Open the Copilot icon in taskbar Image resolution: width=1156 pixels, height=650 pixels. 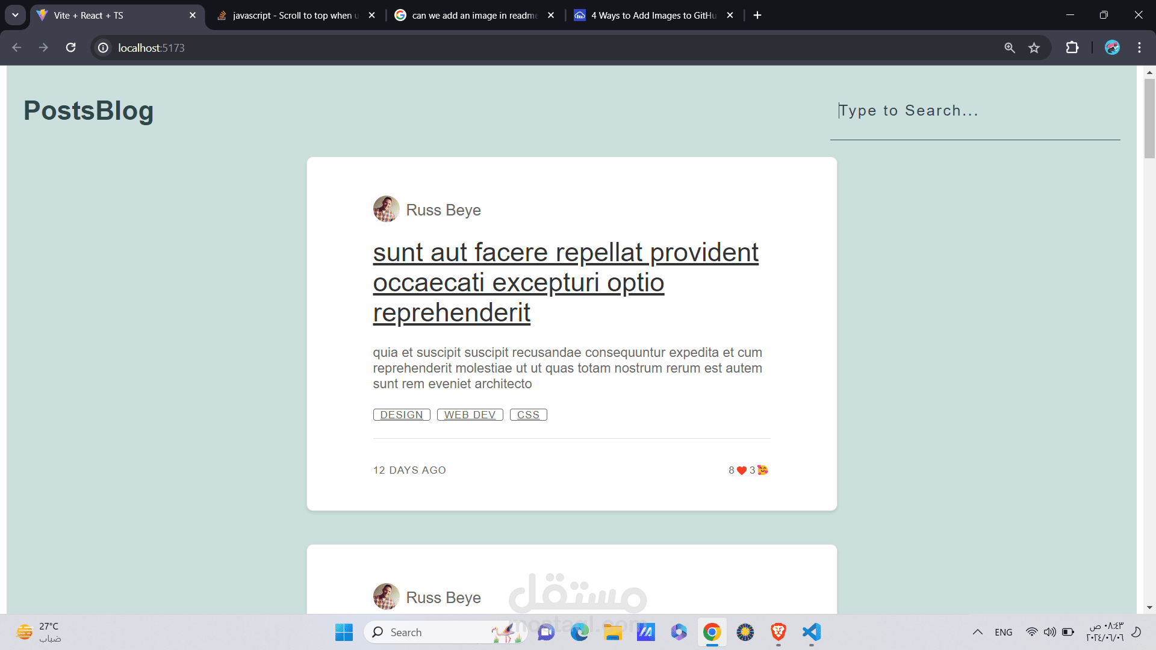[x=679, y=632]
